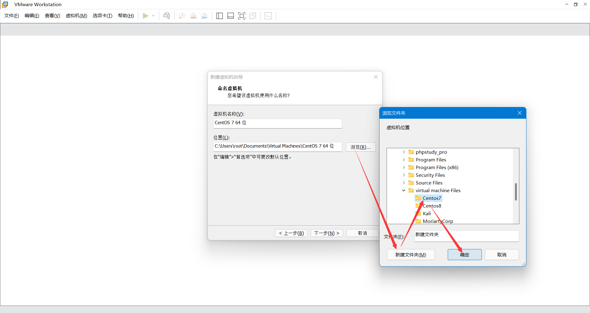Screen dimensions: 590x313
Task: Click the 位置(L) path input field
Action: [x=277, y=146]
